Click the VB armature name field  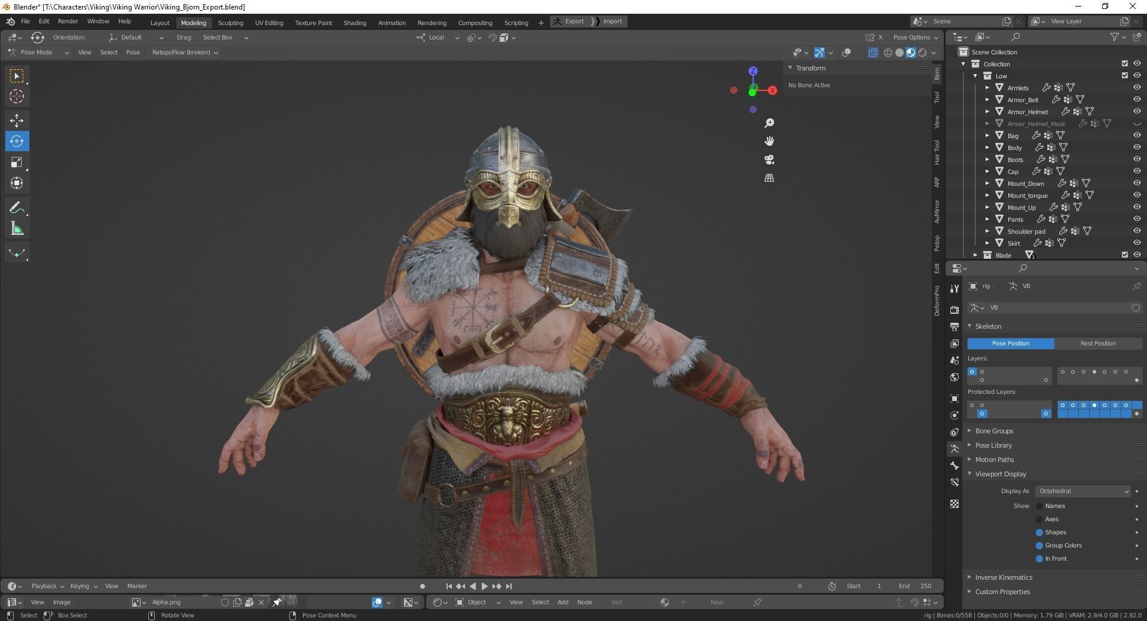(1058, 308)
